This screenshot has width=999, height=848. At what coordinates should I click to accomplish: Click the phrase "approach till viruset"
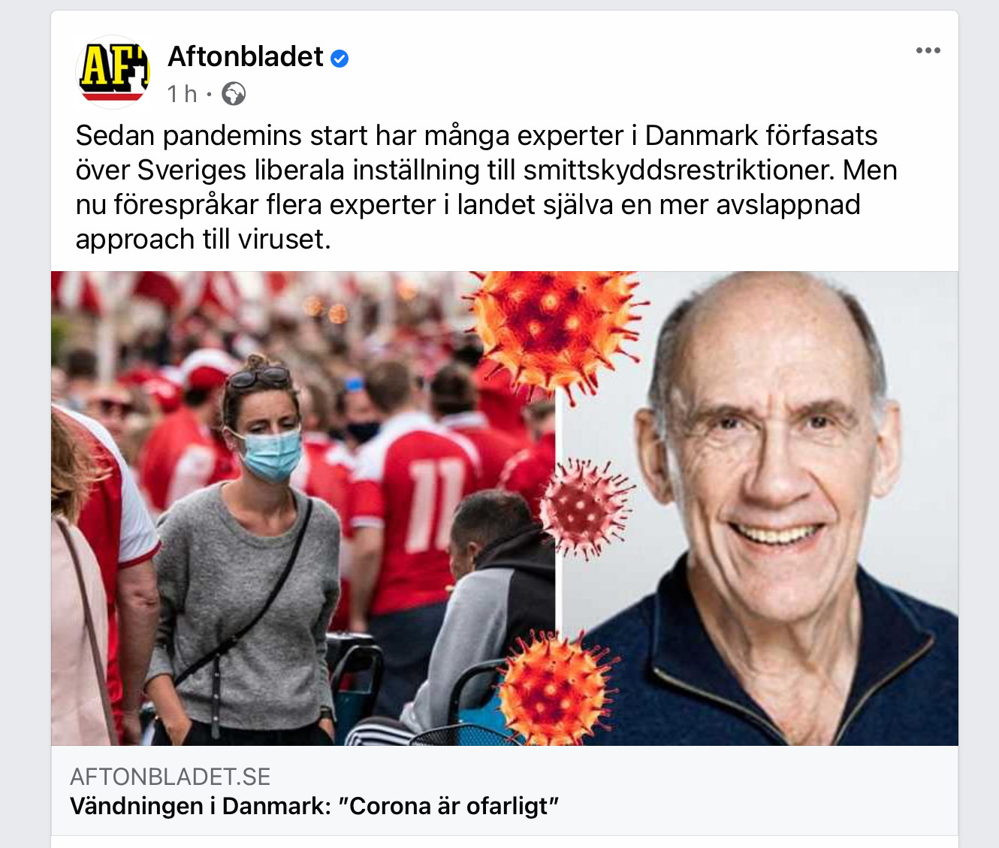tap(203, 240)
